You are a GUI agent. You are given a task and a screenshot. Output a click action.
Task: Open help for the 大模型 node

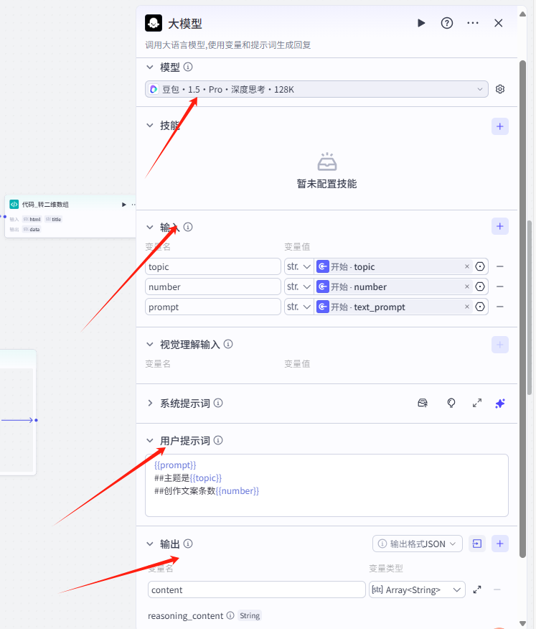pos(446,23)
